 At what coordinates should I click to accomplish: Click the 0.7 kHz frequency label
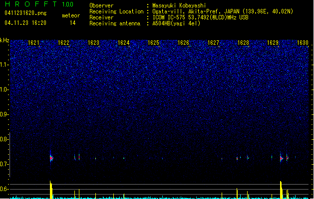coord(4,164)
